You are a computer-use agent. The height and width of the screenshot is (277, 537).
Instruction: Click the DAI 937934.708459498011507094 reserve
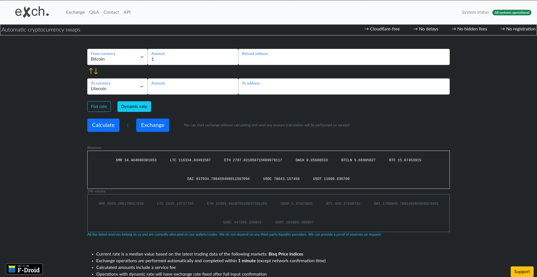tap(218, 179)
